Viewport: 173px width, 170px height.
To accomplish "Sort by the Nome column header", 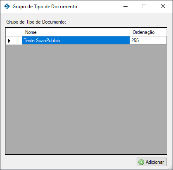I will (76, 32).
